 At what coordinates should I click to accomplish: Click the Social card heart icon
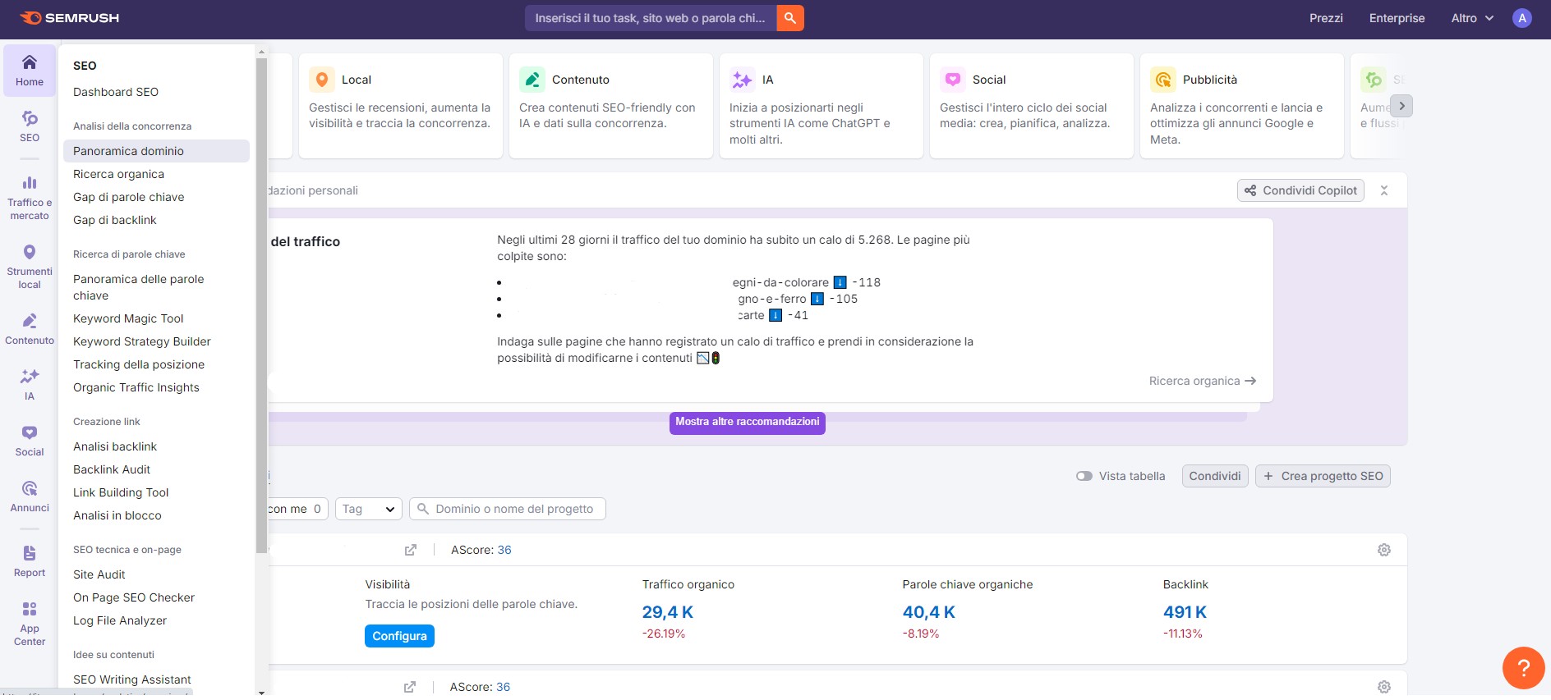pos(953,80)
